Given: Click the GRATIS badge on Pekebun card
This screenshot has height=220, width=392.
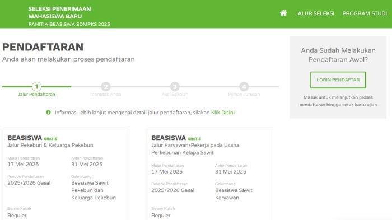Looking at the screenshot, I should [x=50, y=139].
